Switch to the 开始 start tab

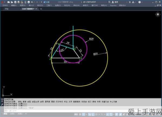point(6,9)
